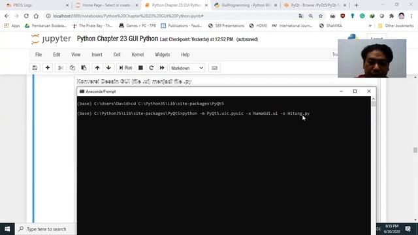The image size is (418, 235).
Task: Move selected cell up arrow
Action: point(97,68)
